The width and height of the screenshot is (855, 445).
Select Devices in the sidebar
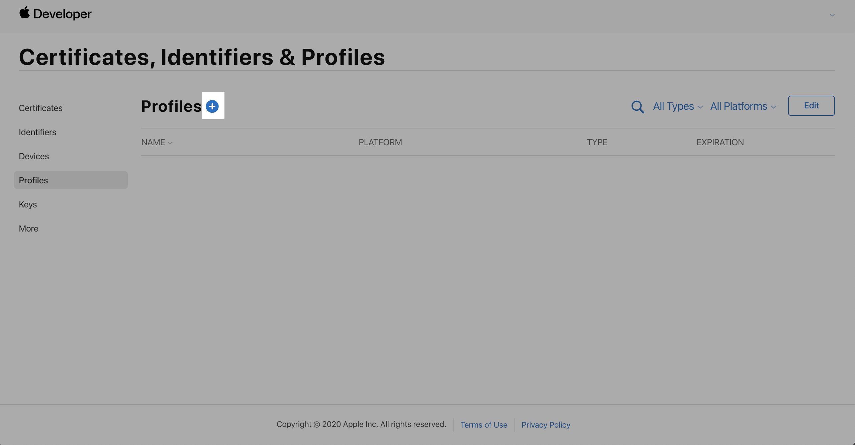point(34,156)
